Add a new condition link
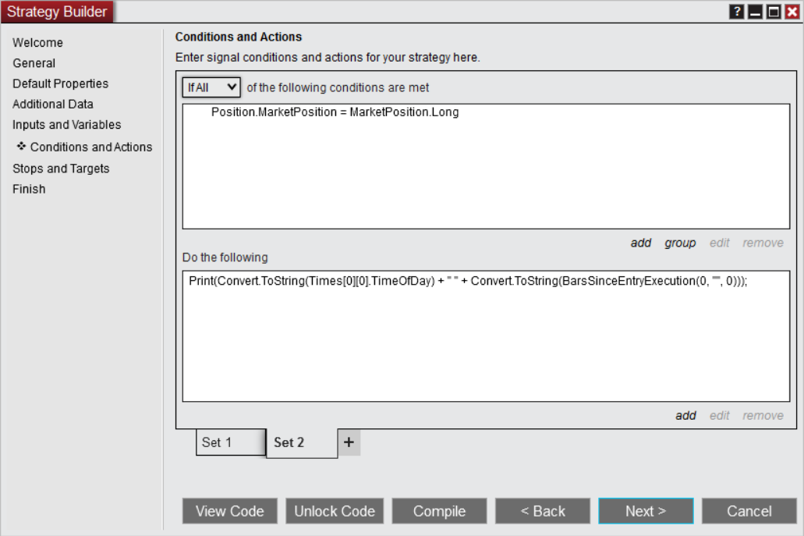The width and height of the screenshot is (804, 536). (x=641, y=243)
